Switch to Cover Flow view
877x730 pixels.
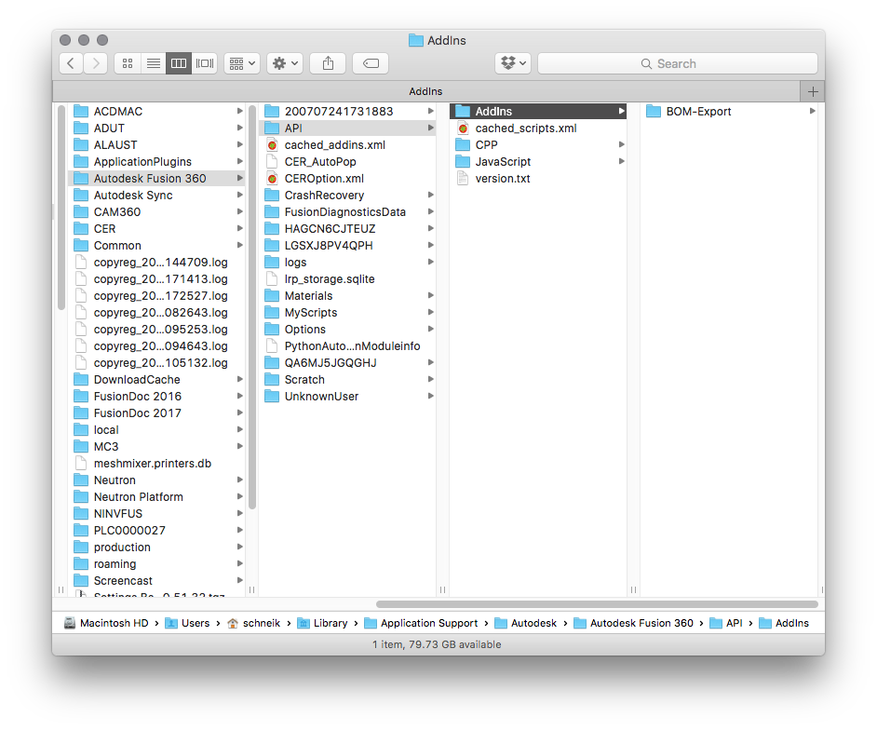[204, 63]
